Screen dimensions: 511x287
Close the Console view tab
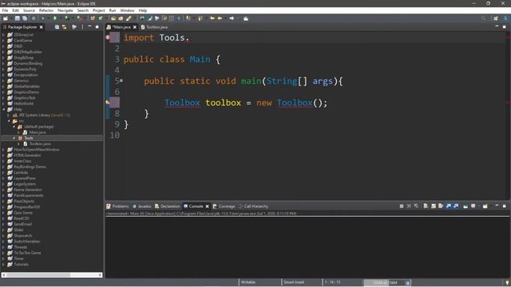pos(208,206)
